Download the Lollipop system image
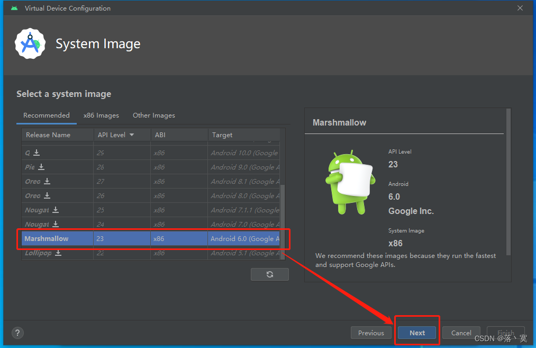This screenshot has width=536, height=348. click(x=58, y=253)
